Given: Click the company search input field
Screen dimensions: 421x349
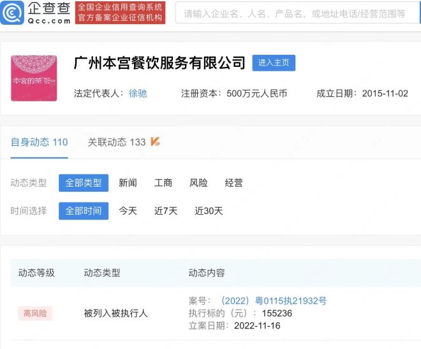Looking at the screenshot, I should [x=295, y=13].
